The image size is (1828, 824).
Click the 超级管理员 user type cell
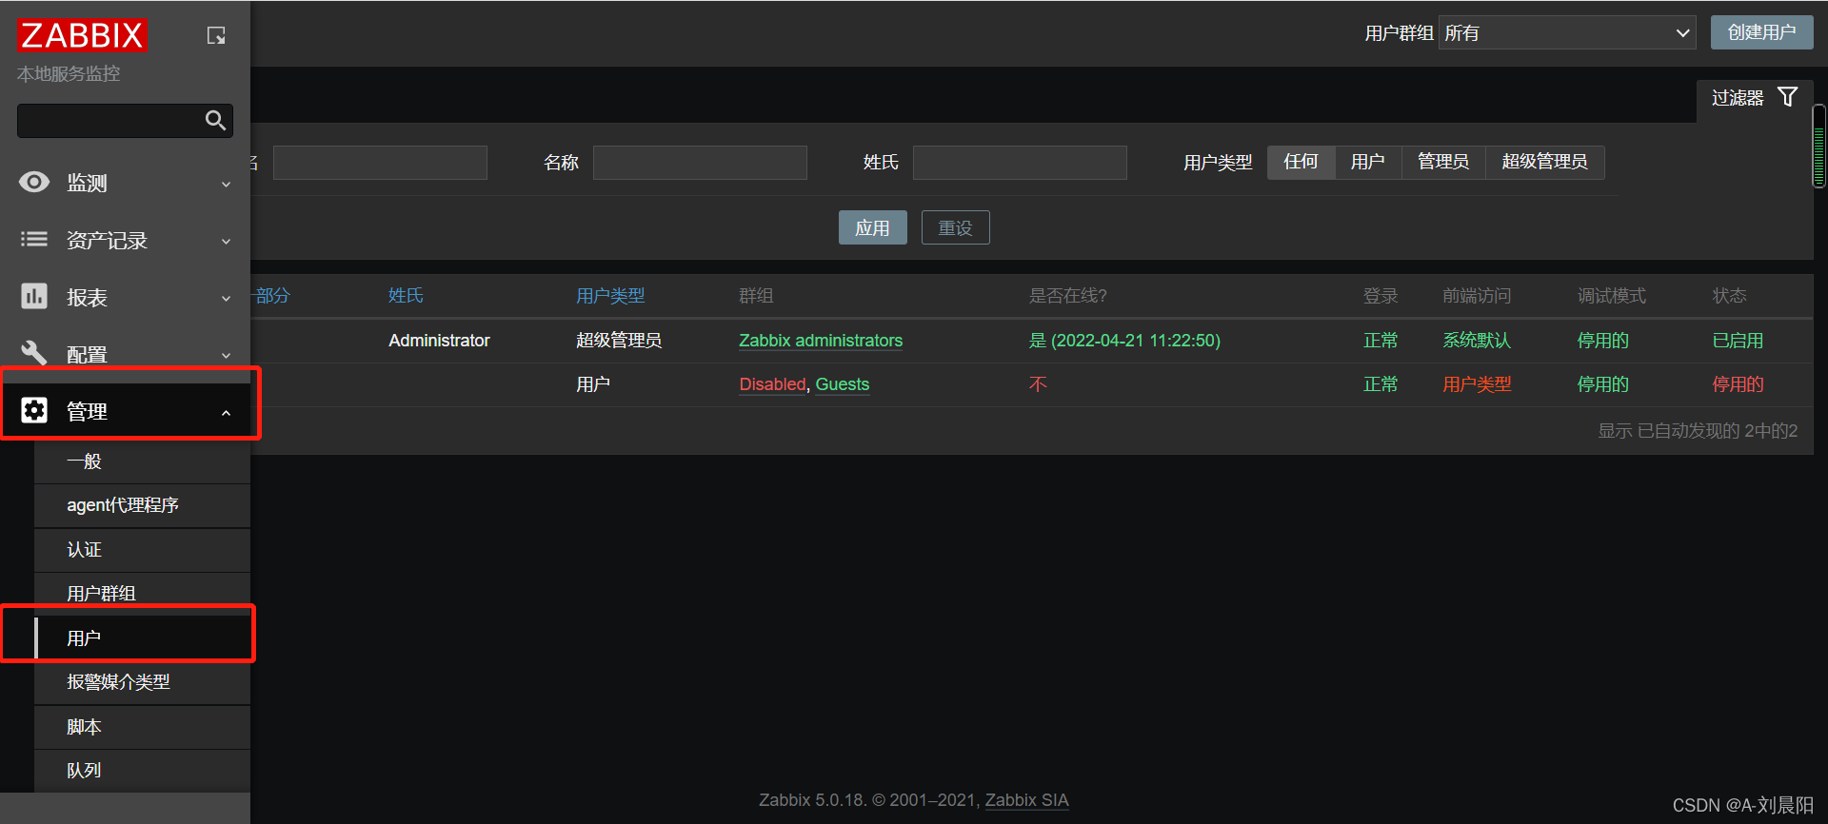point(619,341)
